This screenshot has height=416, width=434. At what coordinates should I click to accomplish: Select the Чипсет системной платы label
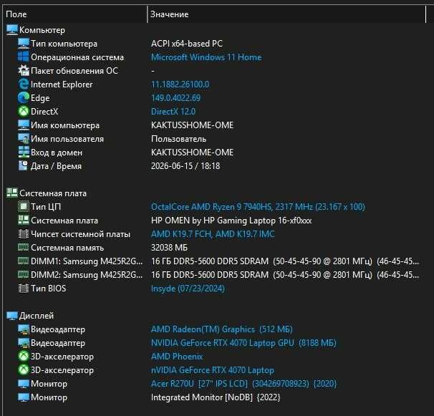(x=80, y=234)
